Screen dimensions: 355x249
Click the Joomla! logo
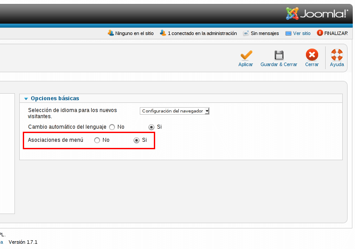click(317, 14)
